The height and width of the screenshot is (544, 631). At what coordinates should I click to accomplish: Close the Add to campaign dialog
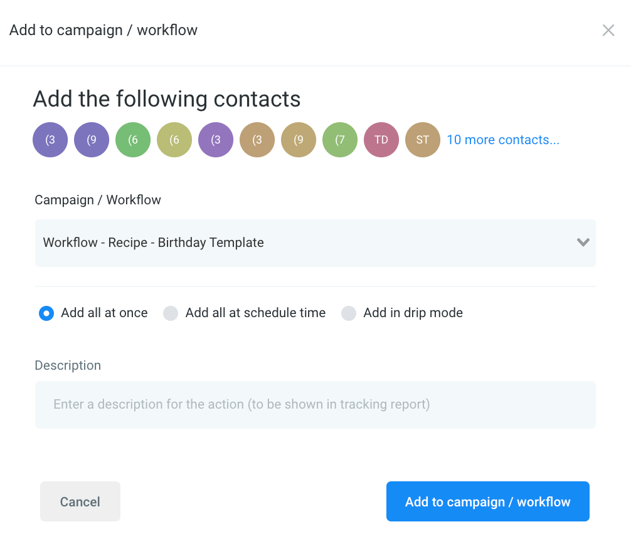click(608, 30)
